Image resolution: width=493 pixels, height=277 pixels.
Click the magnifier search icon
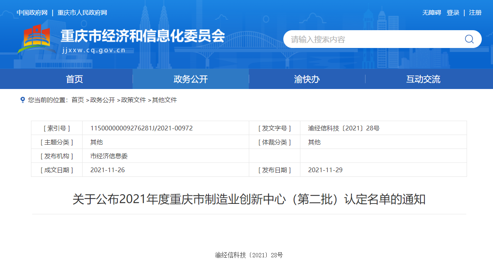pyautogui.click(x=469, y=39)
